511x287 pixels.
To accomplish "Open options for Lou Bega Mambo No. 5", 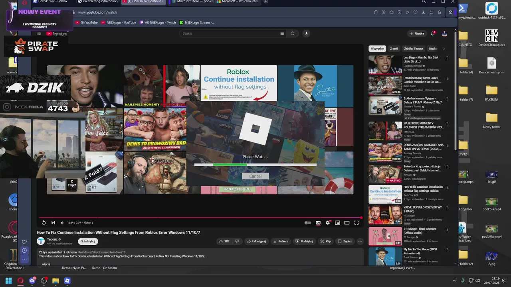I will coord(447,58).
